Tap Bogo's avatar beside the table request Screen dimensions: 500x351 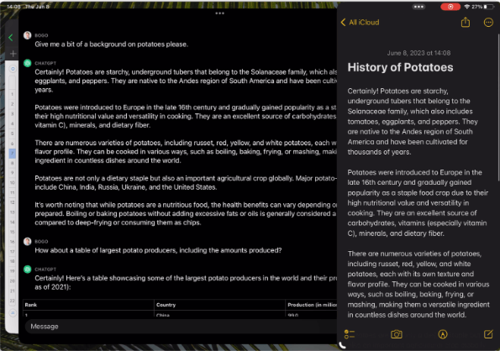tap(28, 241)
